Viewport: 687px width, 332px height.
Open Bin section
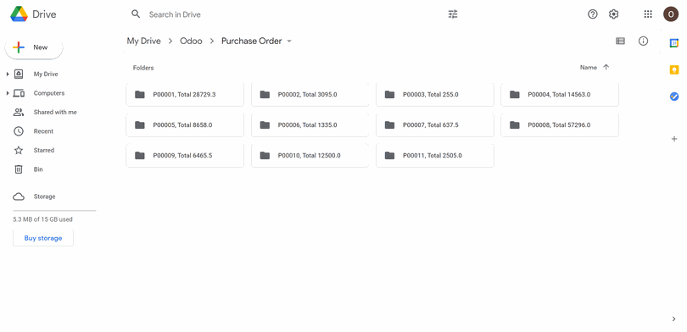coord(38,169)
